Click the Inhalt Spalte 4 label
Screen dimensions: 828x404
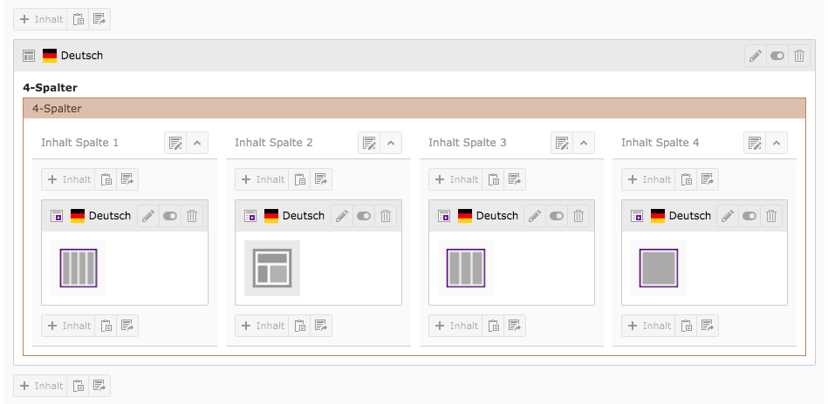[660, 143]
